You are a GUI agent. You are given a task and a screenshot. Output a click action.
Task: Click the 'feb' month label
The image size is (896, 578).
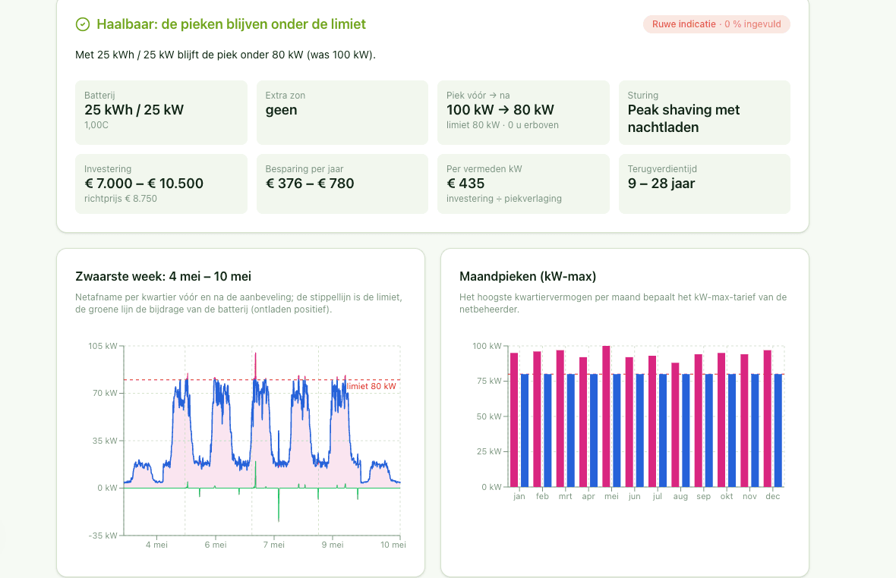[x=542, y=496]
